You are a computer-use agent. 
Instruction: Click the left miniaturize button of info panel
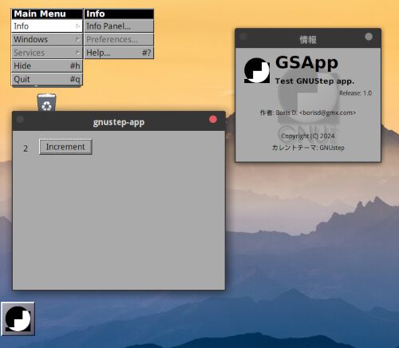(x=243, y=37)
